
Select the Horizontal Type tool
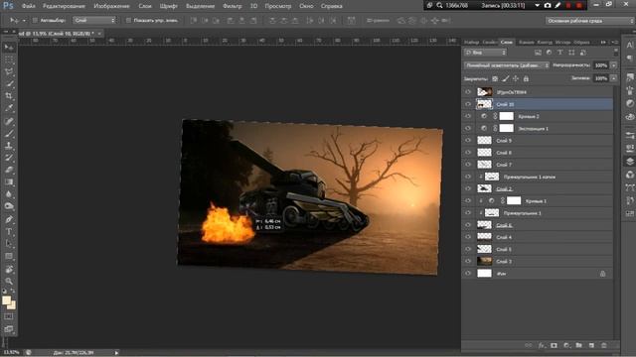pos(9,231)
